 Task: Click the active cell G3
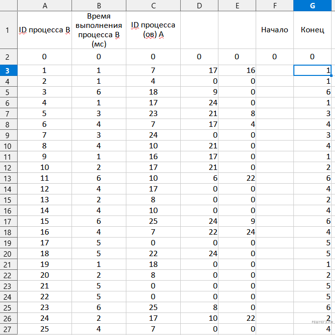tap(312, 71)
